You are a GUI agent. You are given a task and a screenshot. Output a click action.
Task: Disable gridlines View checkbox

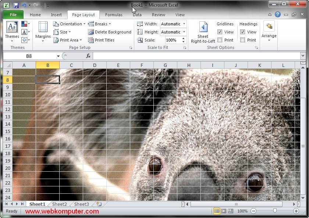pos(220,32)
